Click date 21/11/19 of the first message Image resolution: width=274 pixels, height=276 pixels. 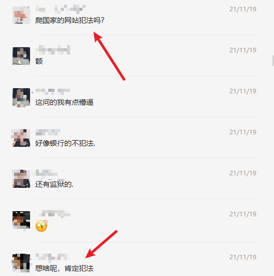pyautogui.click(x=243, y=9)
